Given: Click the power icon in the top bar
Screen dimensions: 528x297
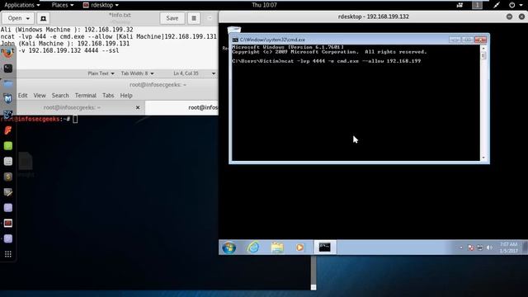Looking at the screenshot, I should [511, 5].
